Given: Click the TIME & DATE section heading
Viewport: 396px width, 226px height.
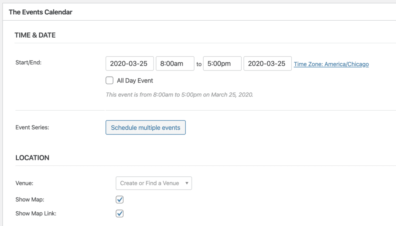Looking at the screenshot, I should click(x=35, y=35).
